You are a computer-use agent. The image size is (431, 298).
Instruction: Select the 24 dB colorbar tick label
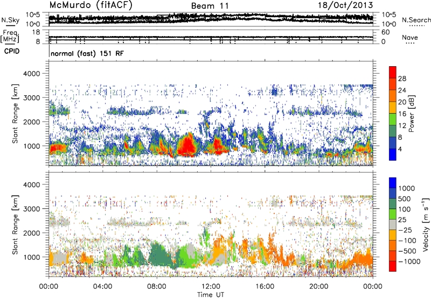(x=402, y=90)
